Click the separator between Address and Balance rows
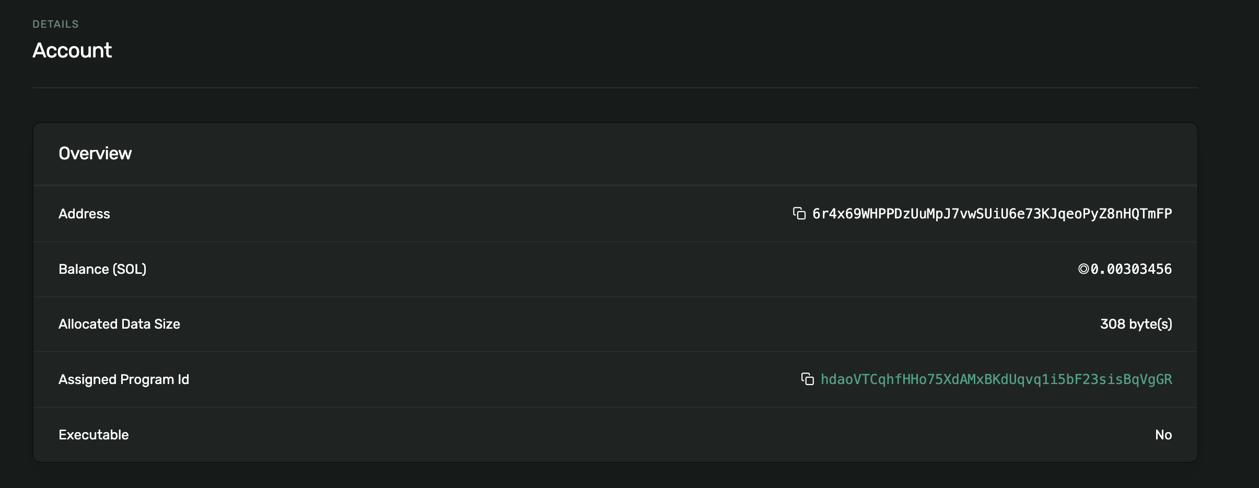 [615, 241]
